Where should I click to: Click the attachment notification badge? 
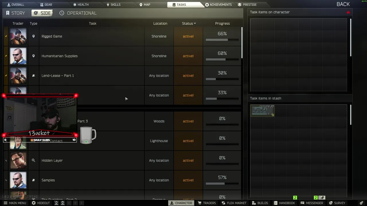322,198
